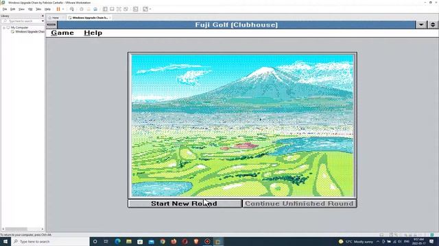Click the Mount Fuji golf course picture
This screenshot has width=439, height=246.
[x=242, y=126]
